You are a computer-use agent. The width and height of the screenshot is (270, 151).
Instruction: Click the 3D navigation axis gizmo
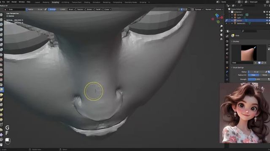pos(217,18)
